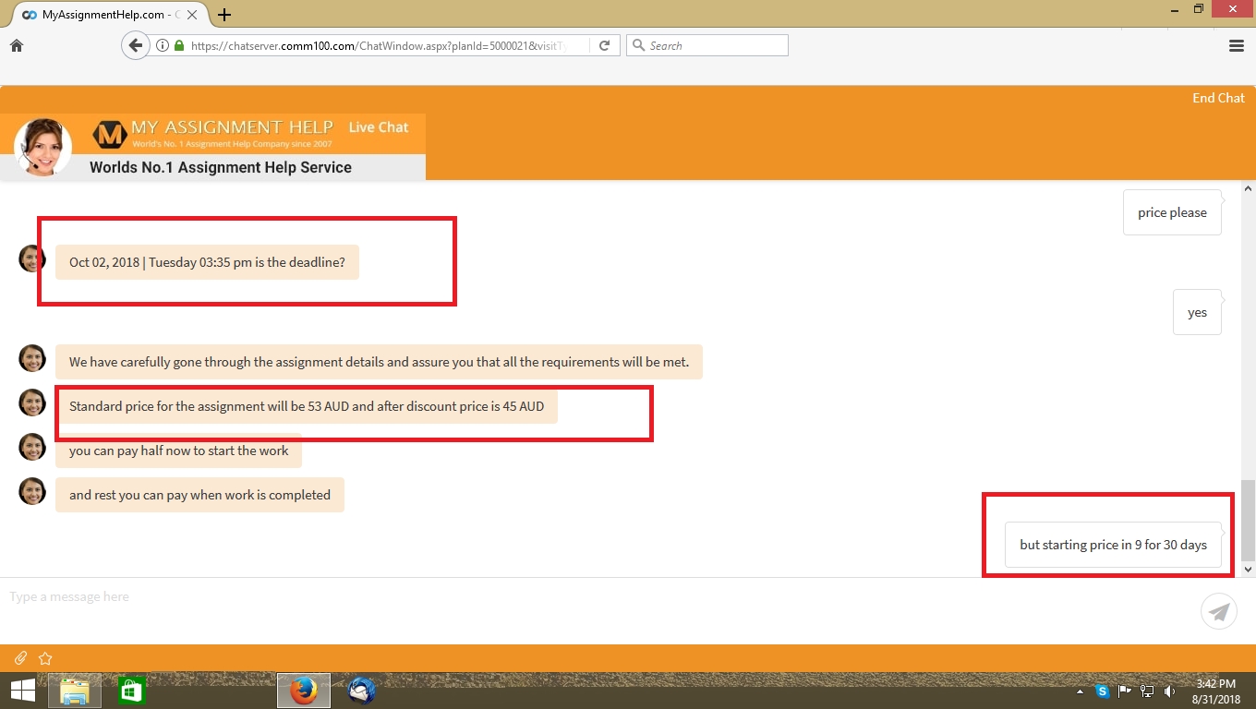This screenshot has width=1256, height=709.
Task: Click the green padlock security icon
Action: click(179, 45)
